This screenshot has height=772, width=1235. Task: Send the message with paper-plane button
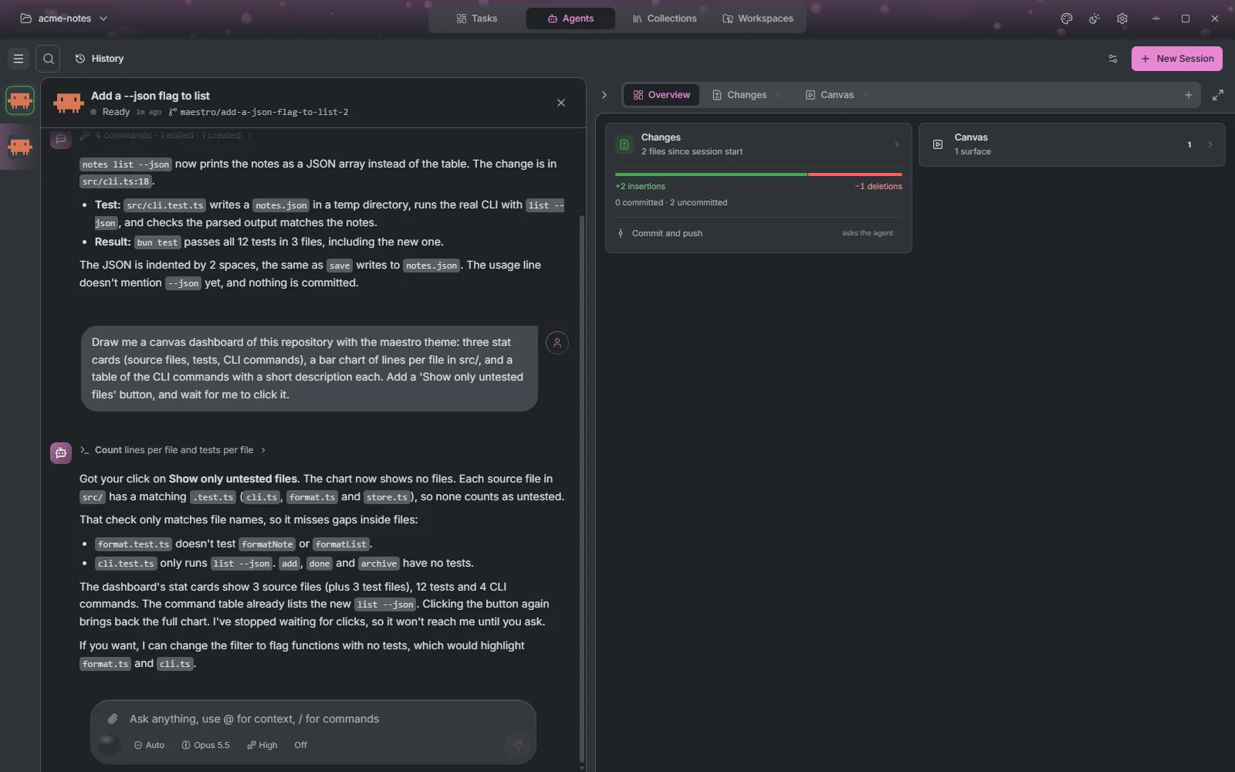pyautogui.click(x=516, y=745)
